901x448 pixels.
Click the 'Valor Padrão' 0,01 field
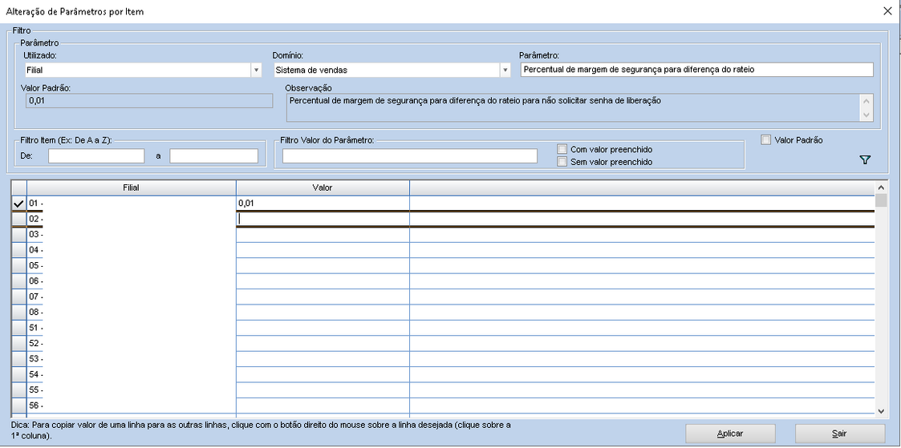[148, 100]
